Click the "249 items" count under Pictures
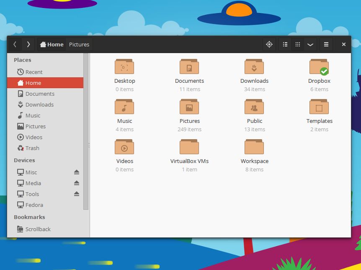Screen dimensions: 361x270 (189, 130)
